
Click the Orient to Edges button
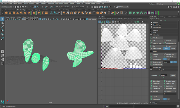coord(170,81)
